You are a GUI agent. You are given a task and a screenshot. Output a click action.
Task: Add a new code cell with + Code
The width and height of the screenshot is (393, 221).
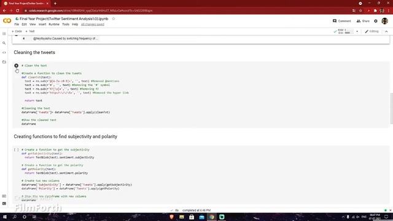coord(17,31)
